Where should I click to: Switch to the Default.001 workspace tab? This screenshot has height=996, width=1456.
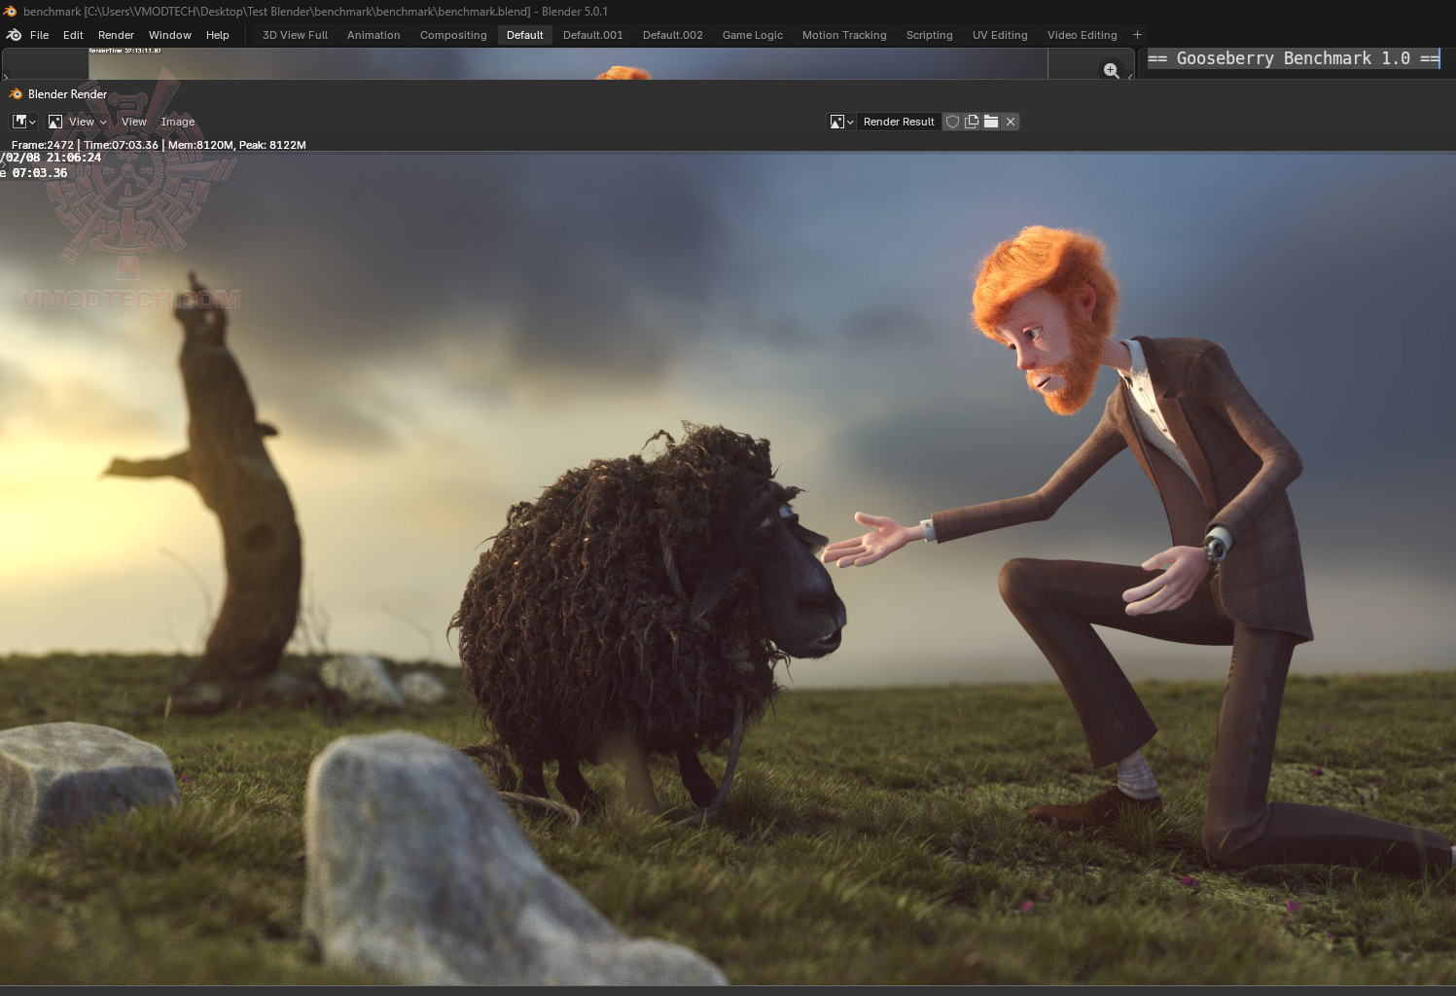(x=593, y=35)
